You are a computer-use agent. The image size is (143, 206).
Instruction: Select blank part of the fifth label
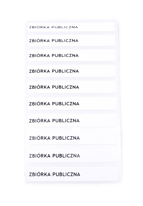click(x=98, y=87)
